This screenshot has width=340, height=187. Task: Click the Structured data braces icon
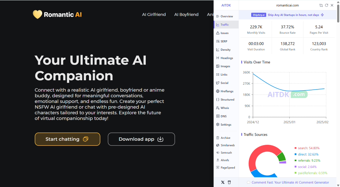pyautogui.click(x=218, y=99)
